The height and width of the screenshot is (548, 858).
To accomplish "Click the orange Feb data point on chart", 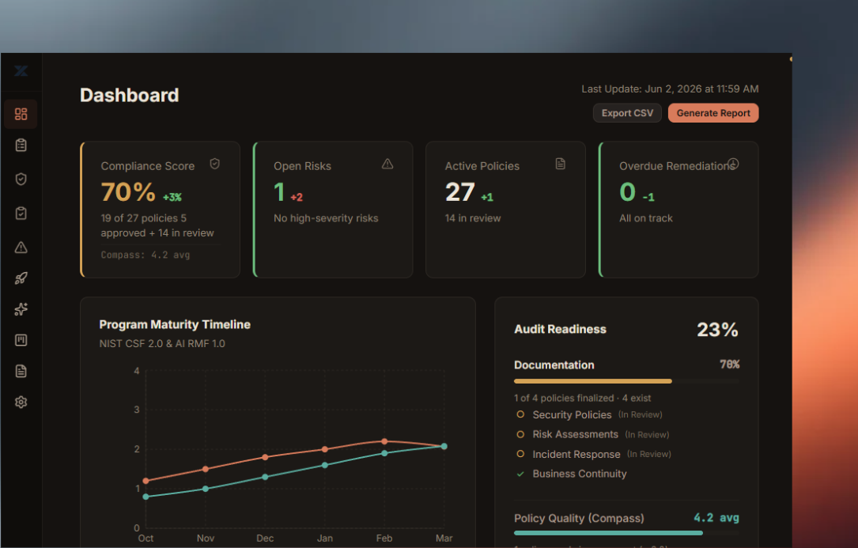I will tap(384, 441).
